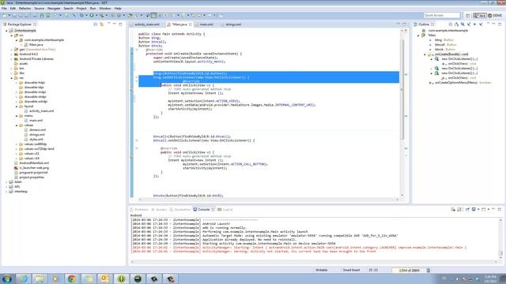Viewport: 506px width, 284px height.
Task: Click the Clear Console icon
Action: [x=453, y=210]
